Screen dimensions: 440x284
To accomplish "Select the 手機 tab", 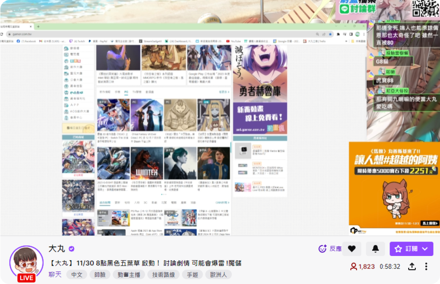I will tap(117, 92).
